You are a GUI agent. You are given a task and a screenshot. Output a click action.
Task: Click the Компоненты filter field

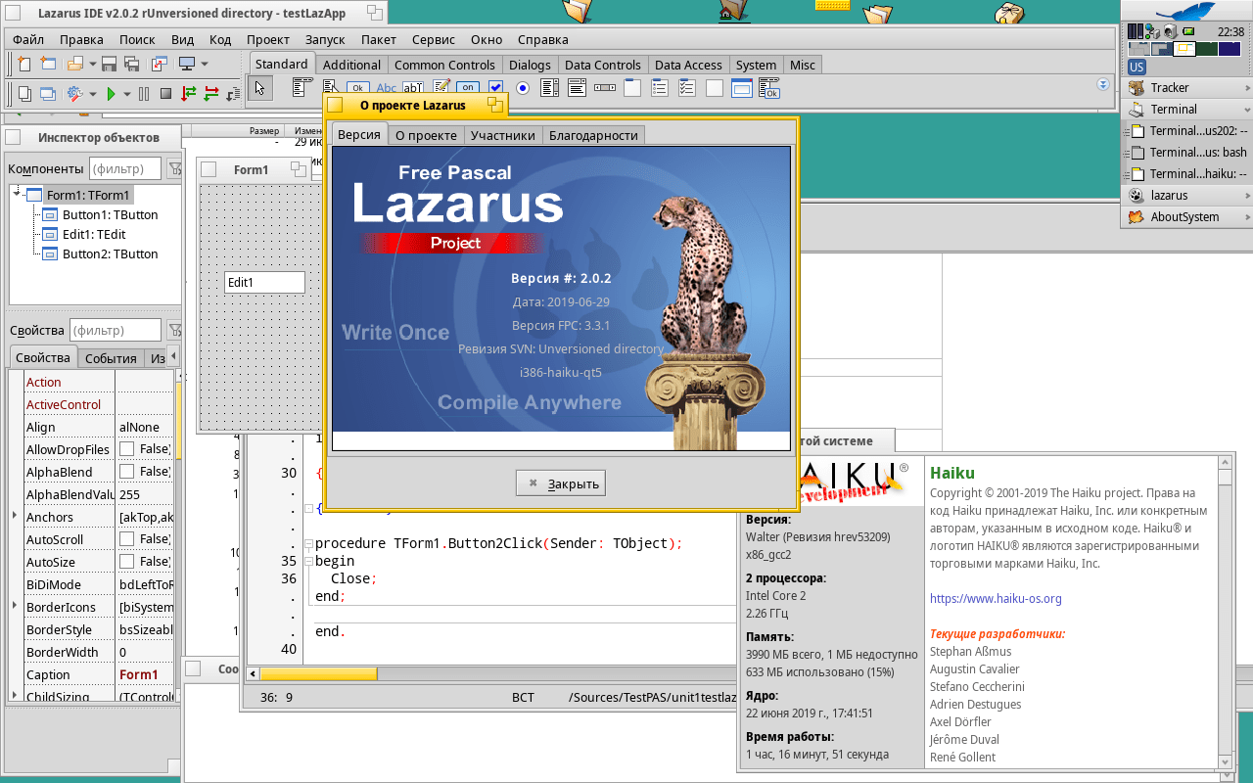point(126,168)
